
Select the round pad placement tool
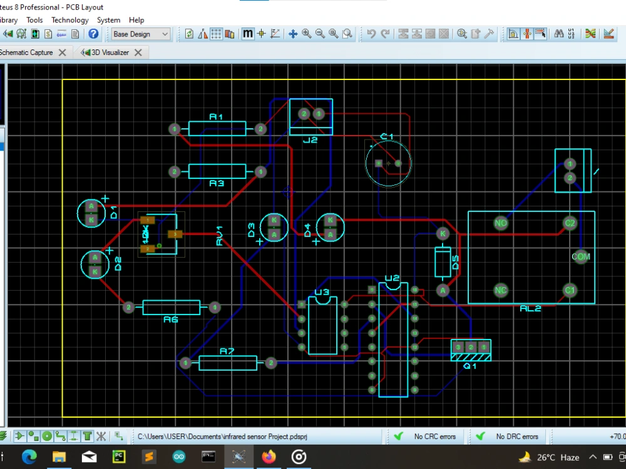(x=46, y=436)
